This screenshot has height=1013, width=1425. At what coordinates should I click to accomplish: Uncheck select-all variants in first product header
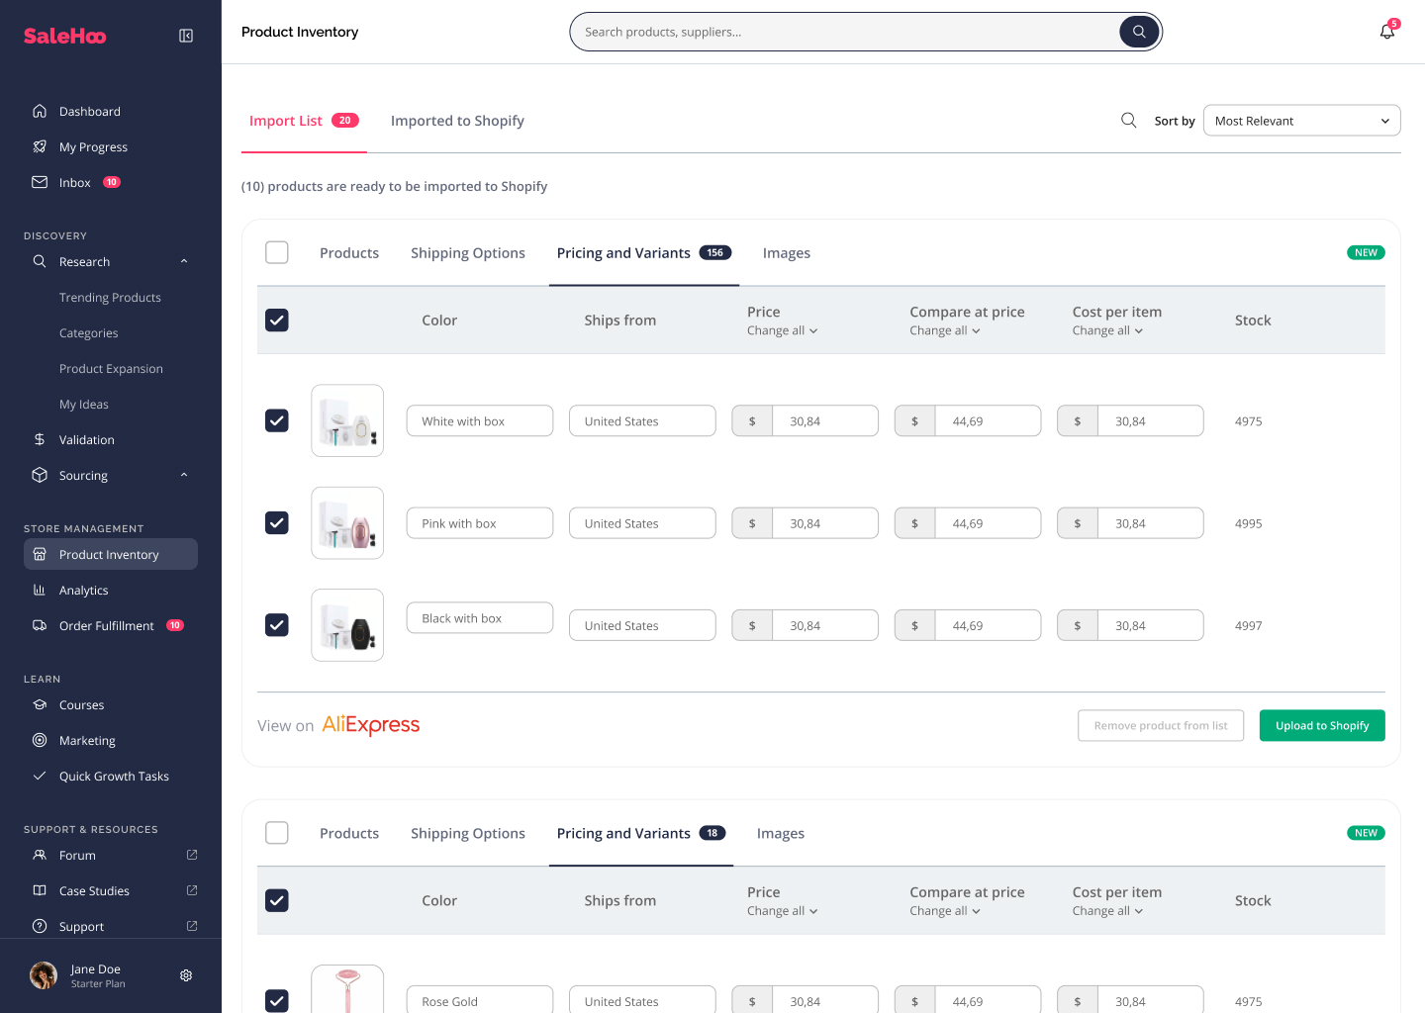click(277, 320)
